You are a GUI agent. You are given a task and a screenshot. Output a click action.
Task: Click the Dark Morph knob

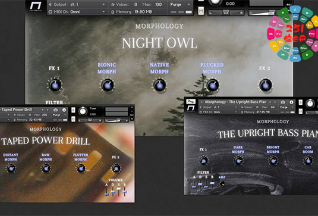[238, 161]
